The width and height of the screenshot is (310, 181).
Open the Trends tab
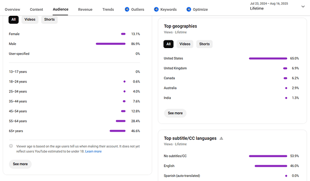108,9
